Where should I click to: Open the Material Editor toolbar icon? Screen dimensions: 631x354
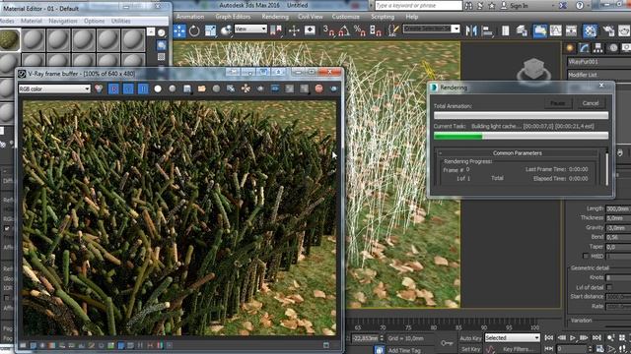[x=590, y=30]
